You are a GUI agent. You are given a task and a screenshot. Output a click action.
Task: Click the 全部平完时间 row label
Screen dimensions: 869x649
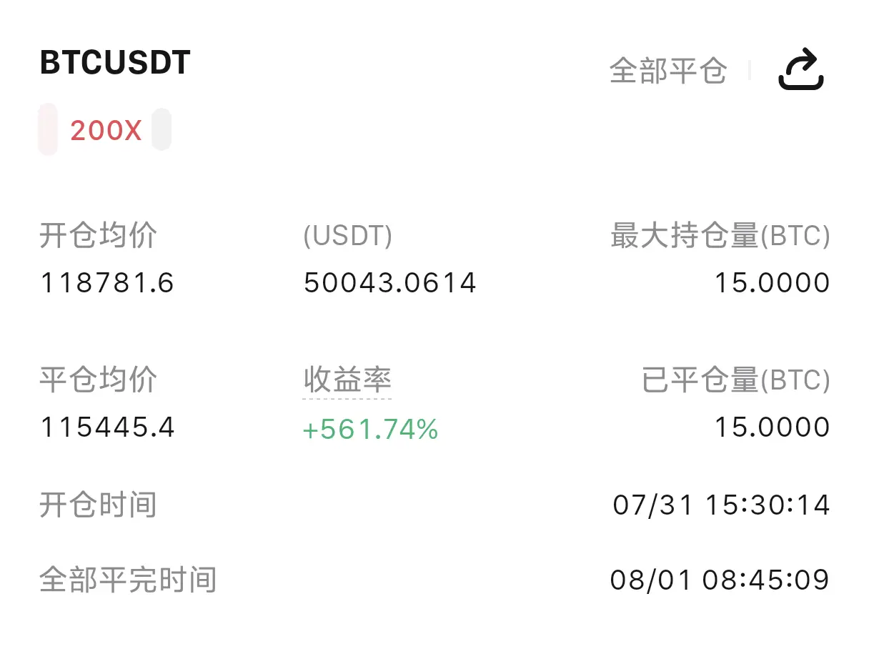pyautogui.click(x=128, y=580)
